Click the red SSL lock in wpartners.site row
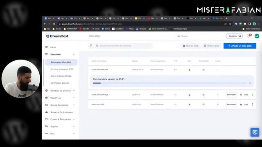The height and width of the screenshot is (147, 262). pyautogui.click(x=189, y=105)
